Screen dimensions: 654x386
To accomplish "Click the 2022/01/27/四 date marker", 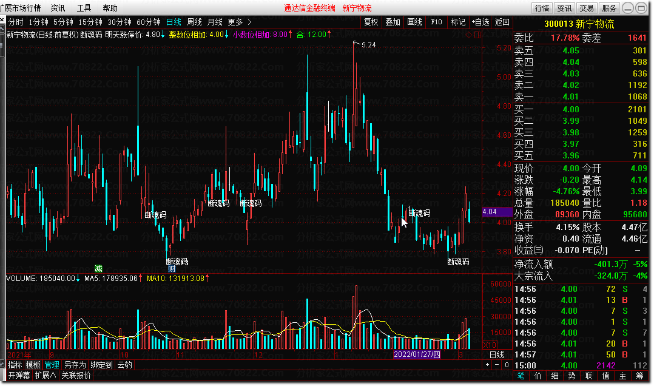I will coord(417,354).
